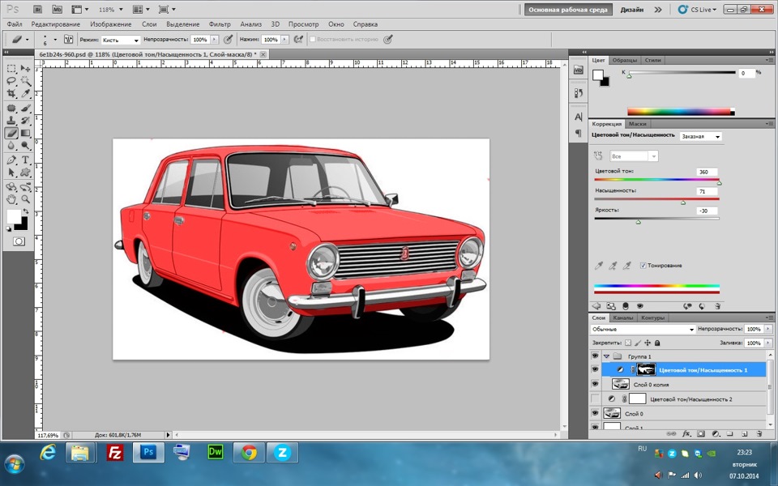Select the Custom Shape tool
Image resolution: width=778 pixels, height=486 pixels.
click(x=25, y=172)
